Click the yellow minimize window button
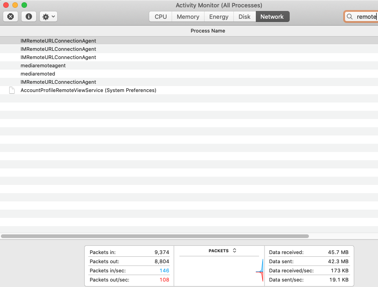Screen dimensions: 378x287 (x=15, y=5)
